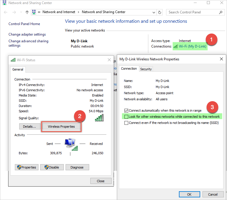Click the Details... button

(30, 127)
